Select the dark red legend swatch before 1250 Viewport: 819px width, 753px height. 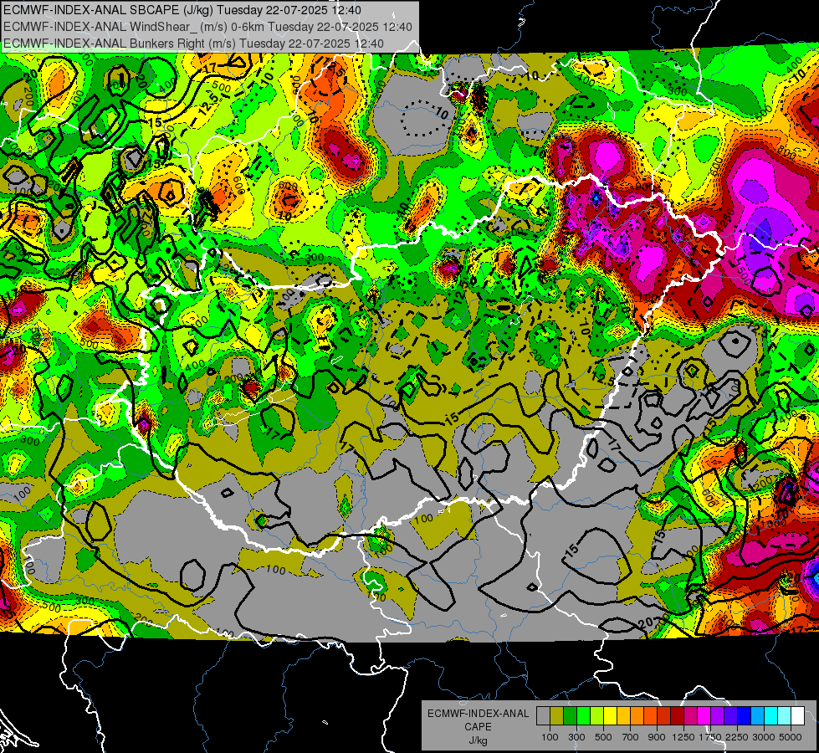[x=677, y=716]
